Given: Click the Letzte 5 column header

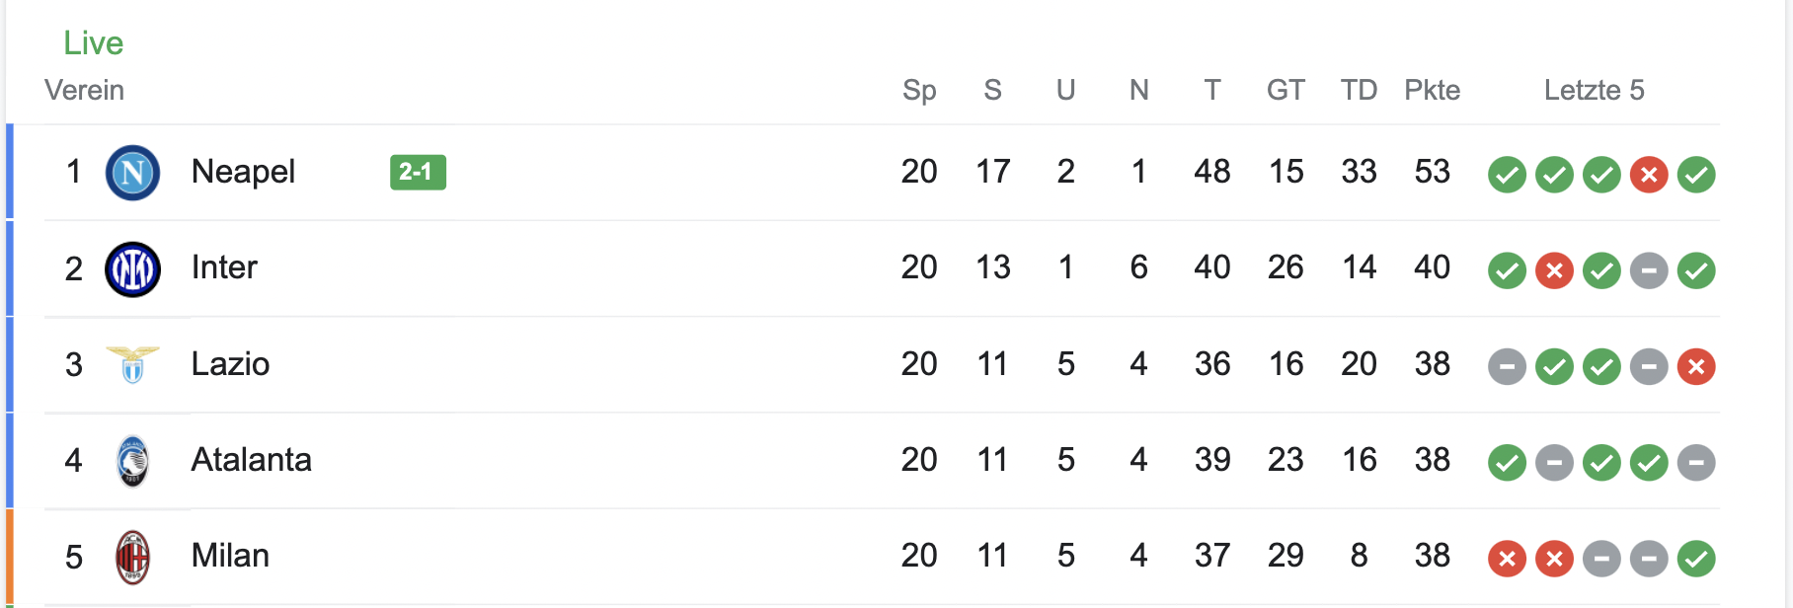Looking at the screenshot, I should (x=1594, y=90).
